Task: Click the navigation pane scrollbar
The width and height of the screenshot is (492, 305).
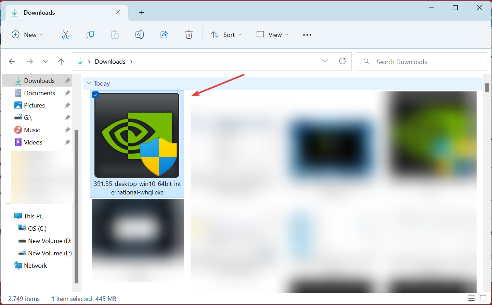Action: click(x=77, y=206)
